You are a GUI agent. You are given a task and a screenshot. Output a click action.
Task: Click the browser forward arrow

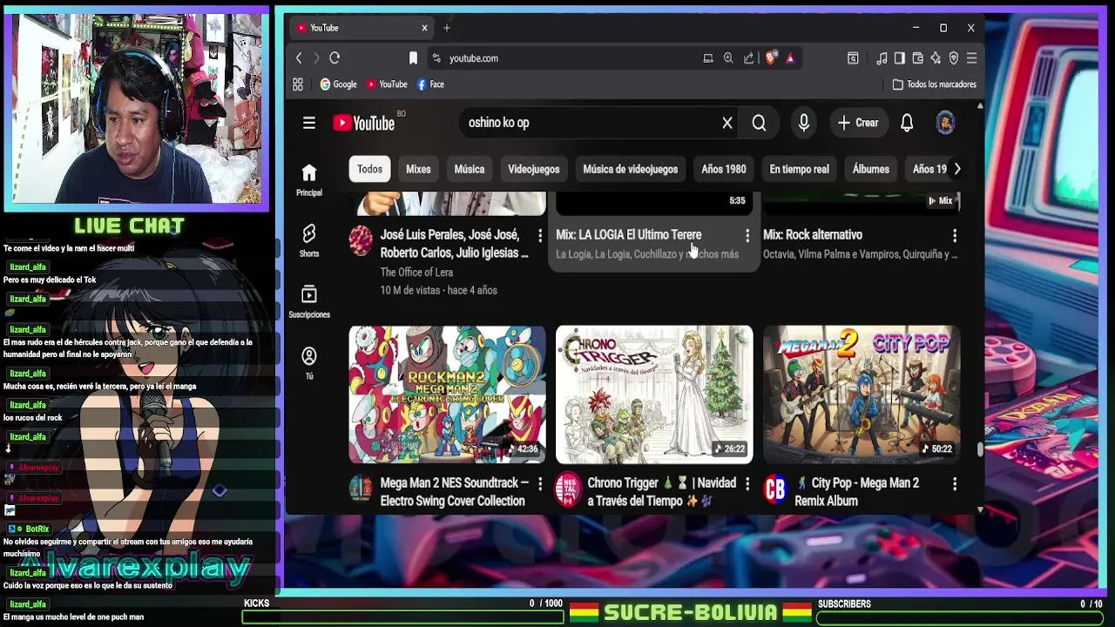pyautogui.click(x=316, y=58)
